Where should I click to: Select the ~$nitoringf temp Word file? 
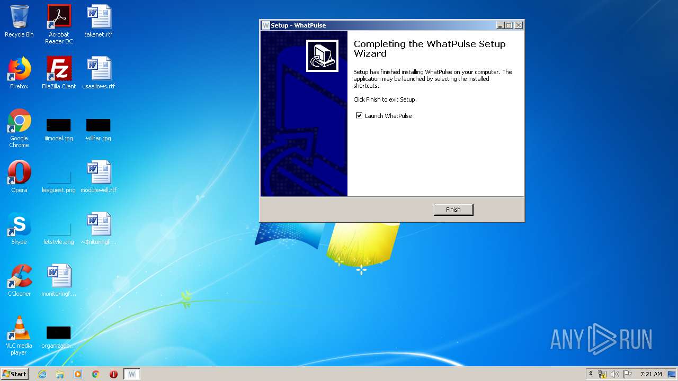[99, 229]
